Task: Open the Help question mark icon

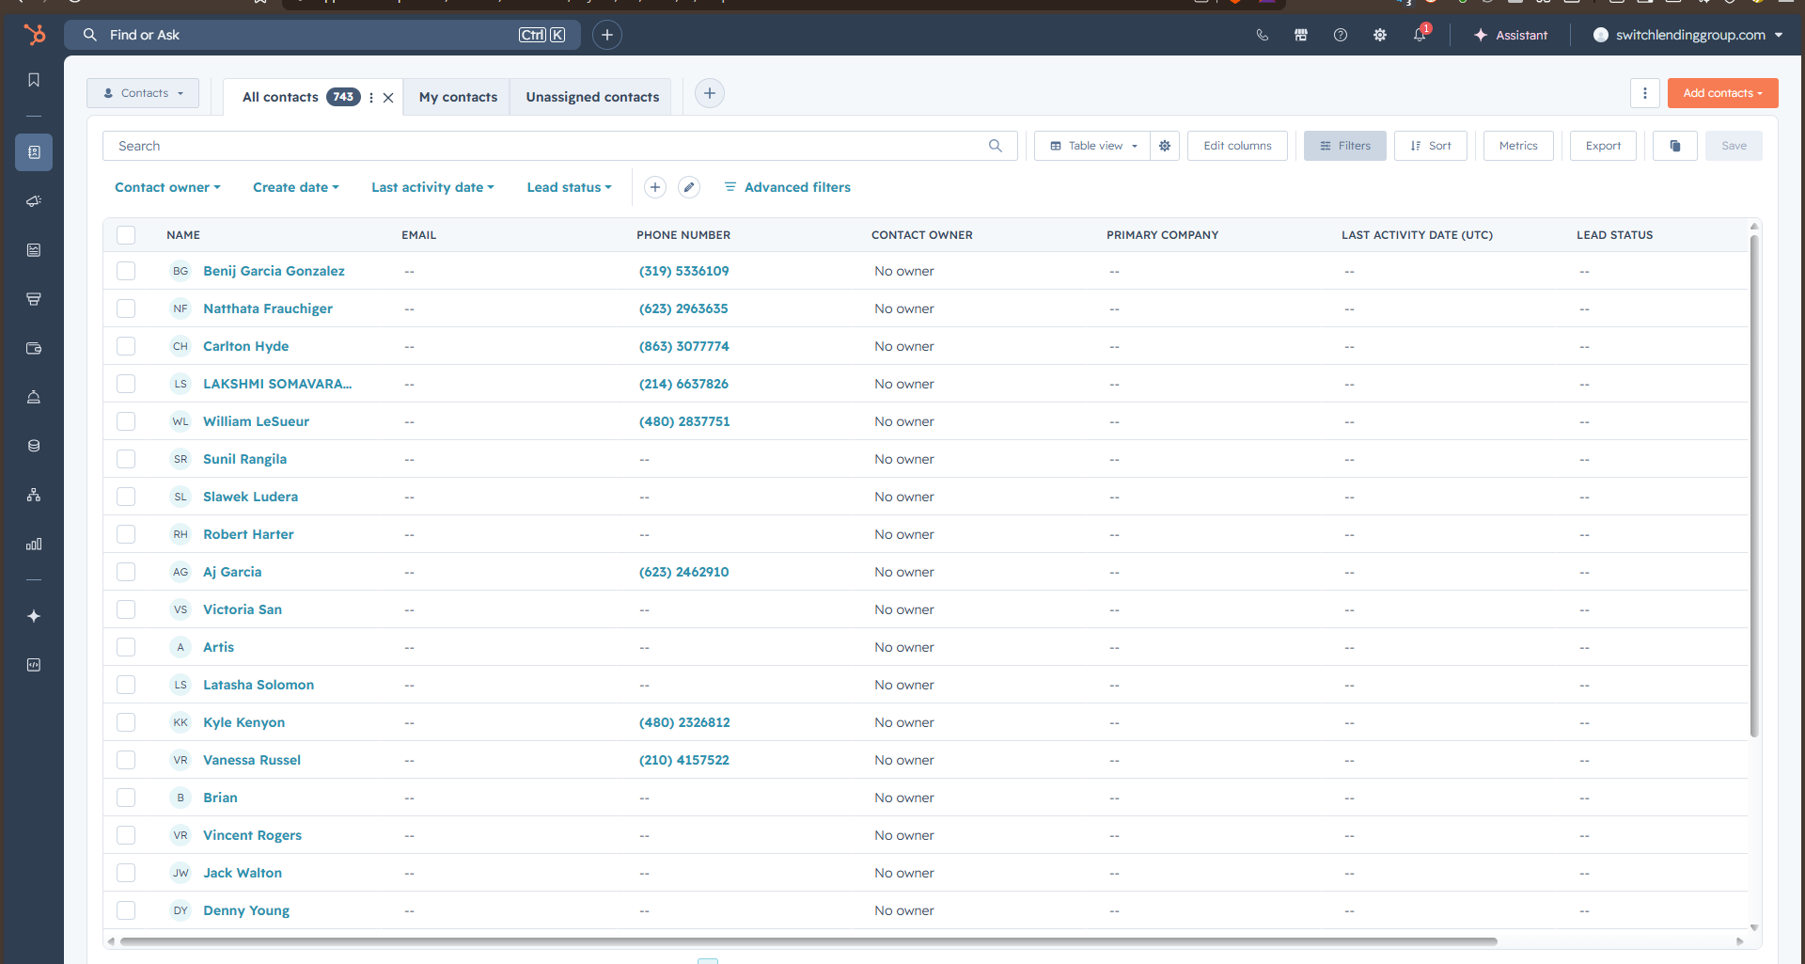Action: coord(1341,35)
